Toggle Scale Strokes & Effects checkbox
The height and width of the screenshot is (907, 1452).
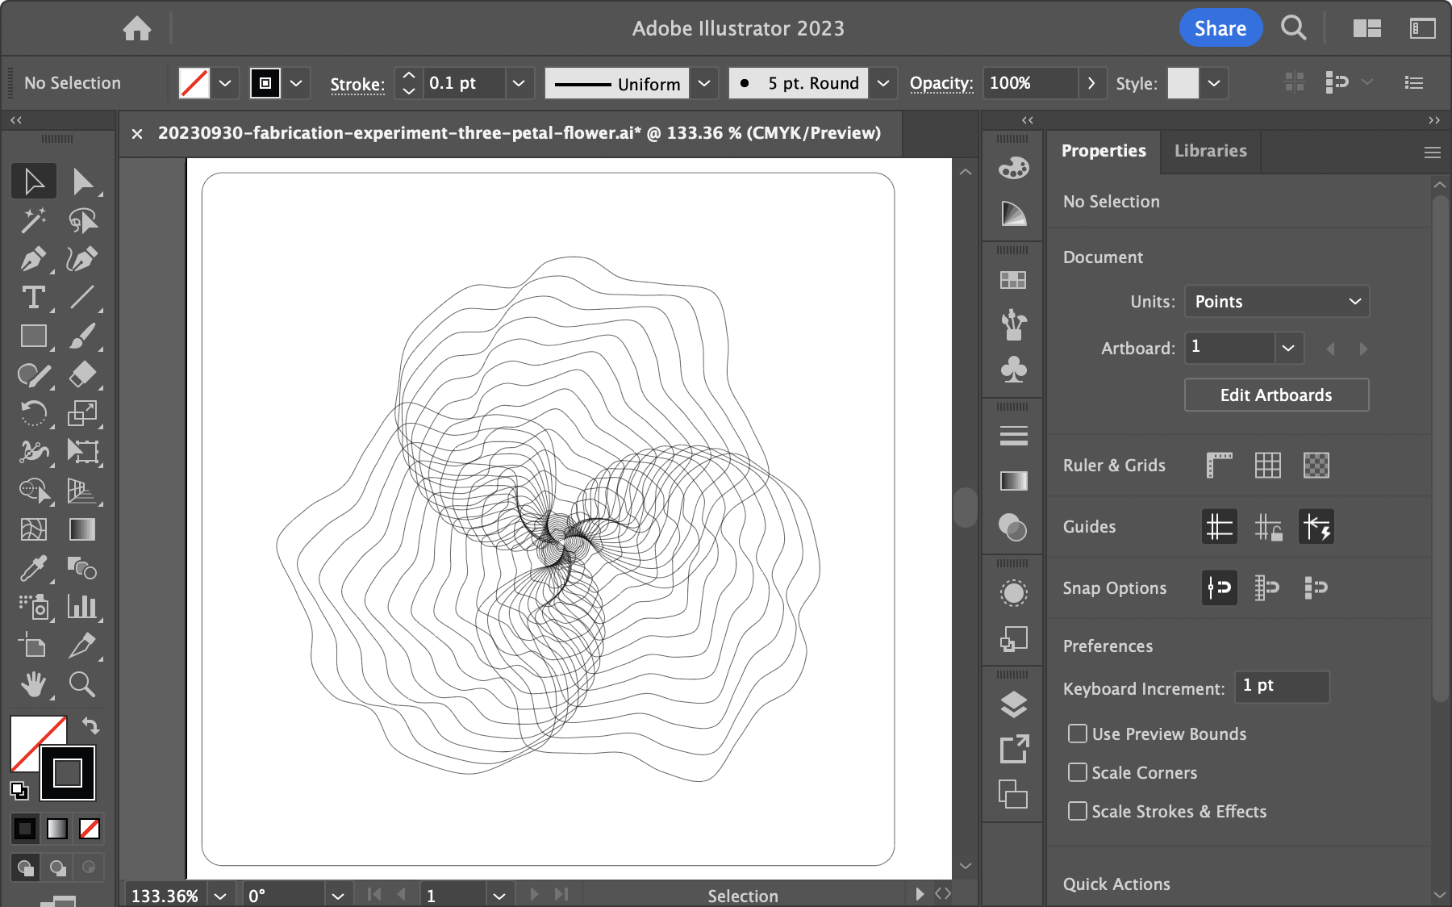[1077, 811]
